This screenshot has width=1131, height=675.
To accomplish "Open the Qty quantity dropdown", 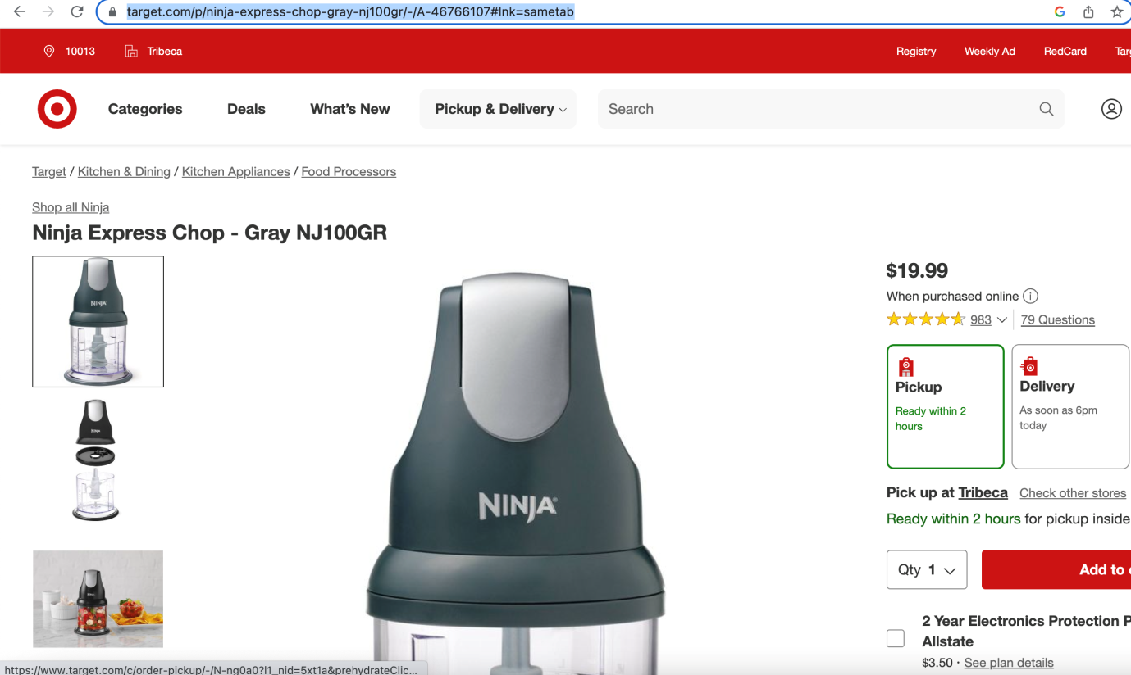I will 927,569.
